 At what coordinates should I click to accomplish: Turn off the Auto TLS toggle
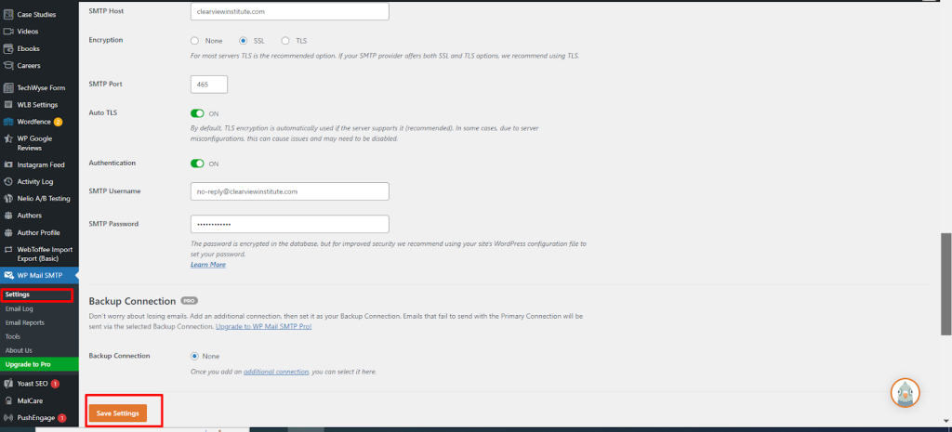pyautogui.click(x=197, y=113)
